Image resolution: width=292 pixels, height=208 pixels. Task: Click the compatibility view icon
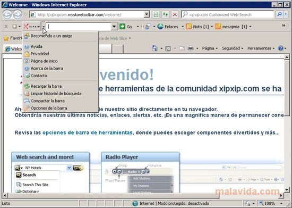click(x=156, y=14)
